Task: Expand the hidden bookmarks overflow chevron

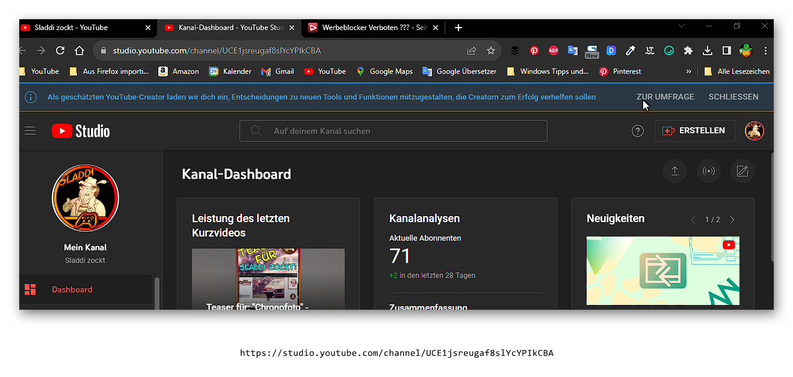Action: pyautogui.click(x=688, y=71)
